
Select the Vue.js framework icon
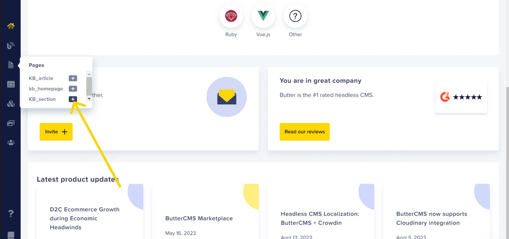pos(263,17)
